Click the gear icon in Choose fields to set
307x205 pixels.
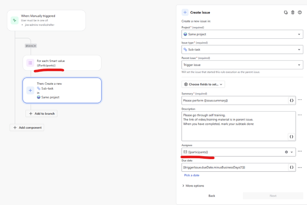(x=186, y=84)
